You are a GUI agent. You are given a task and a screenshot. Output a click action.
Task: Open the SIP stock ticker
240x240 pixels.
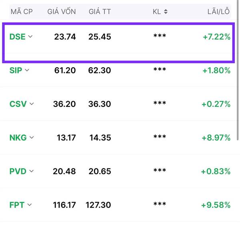[16, 70]
